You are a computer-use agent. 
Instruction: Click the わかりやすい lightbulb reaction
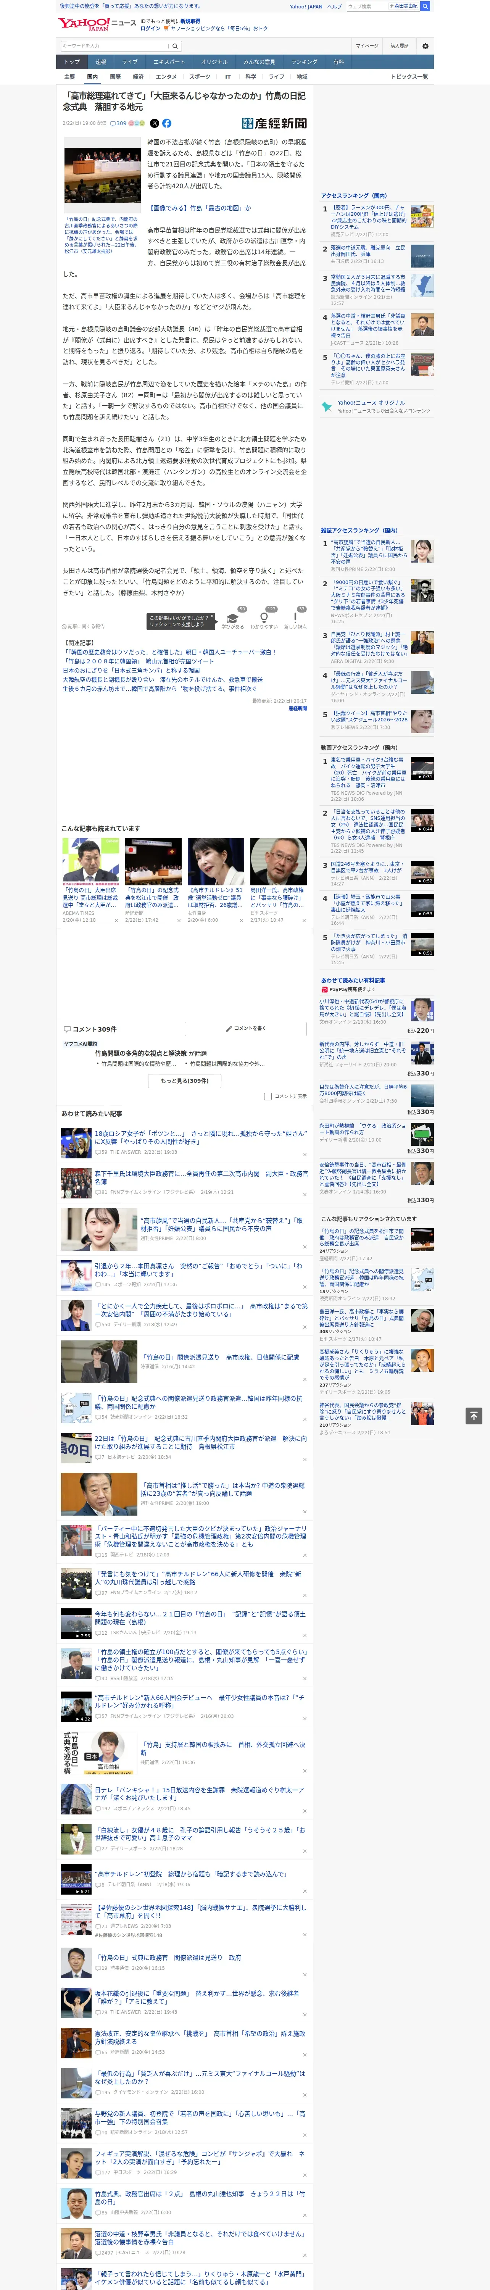[264, 618]
